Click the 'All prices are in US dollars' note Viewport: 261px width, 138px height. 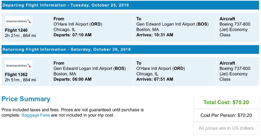point(226,128)
